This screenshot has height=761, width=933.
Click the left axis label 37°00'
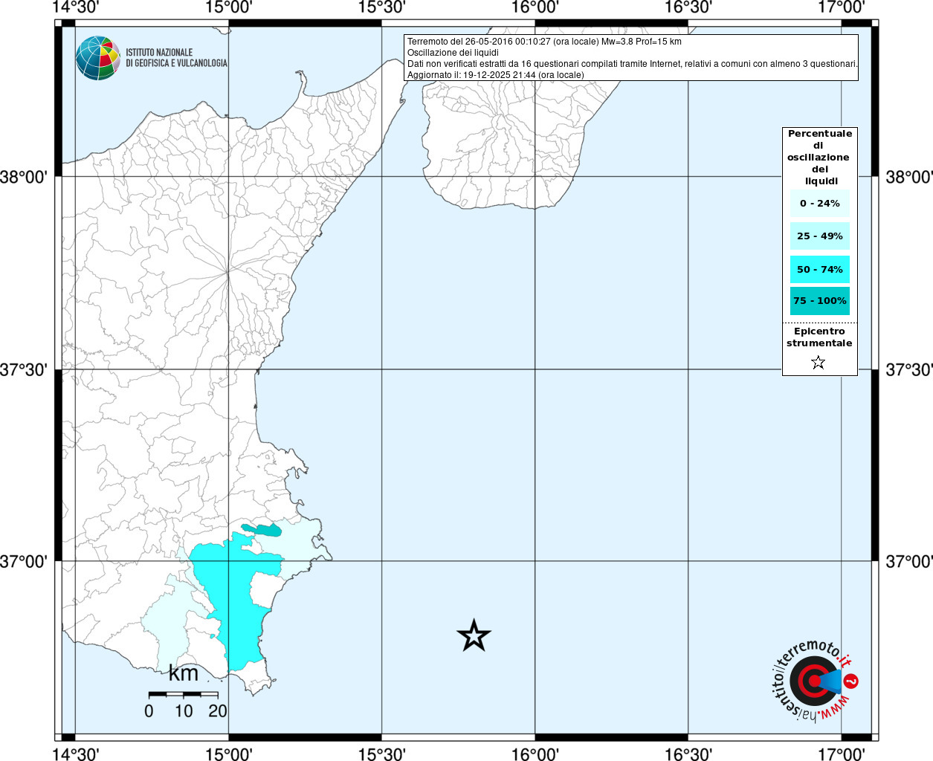coord(24,561)
